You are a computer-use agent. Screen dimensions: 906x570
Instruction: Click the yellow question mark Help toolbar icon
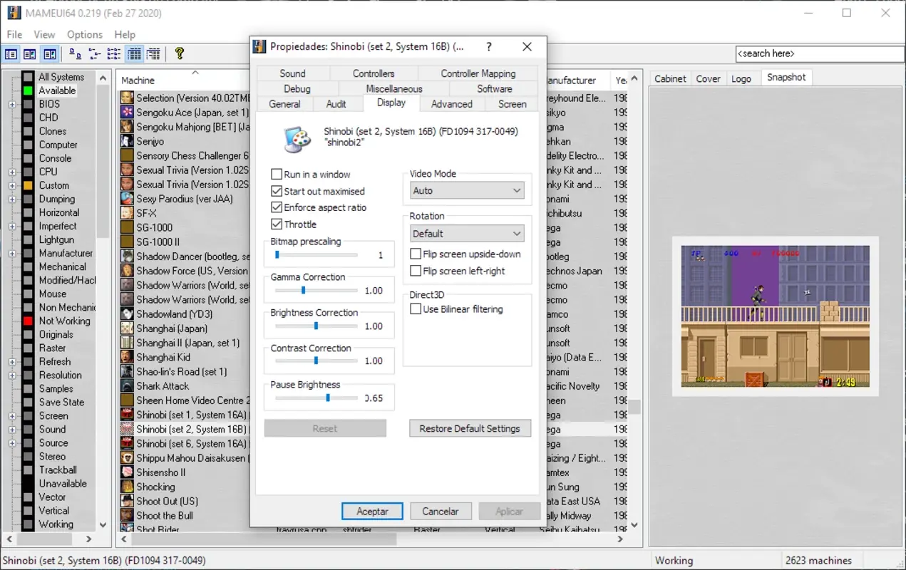pos(180,53)
